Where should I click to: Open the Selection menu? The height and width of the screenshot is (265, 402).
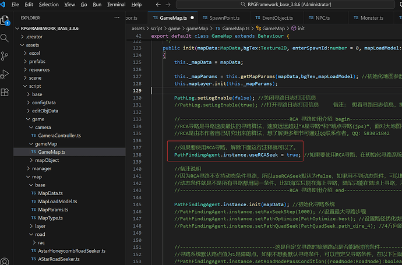pyautogui.click(x=49, y=5)
